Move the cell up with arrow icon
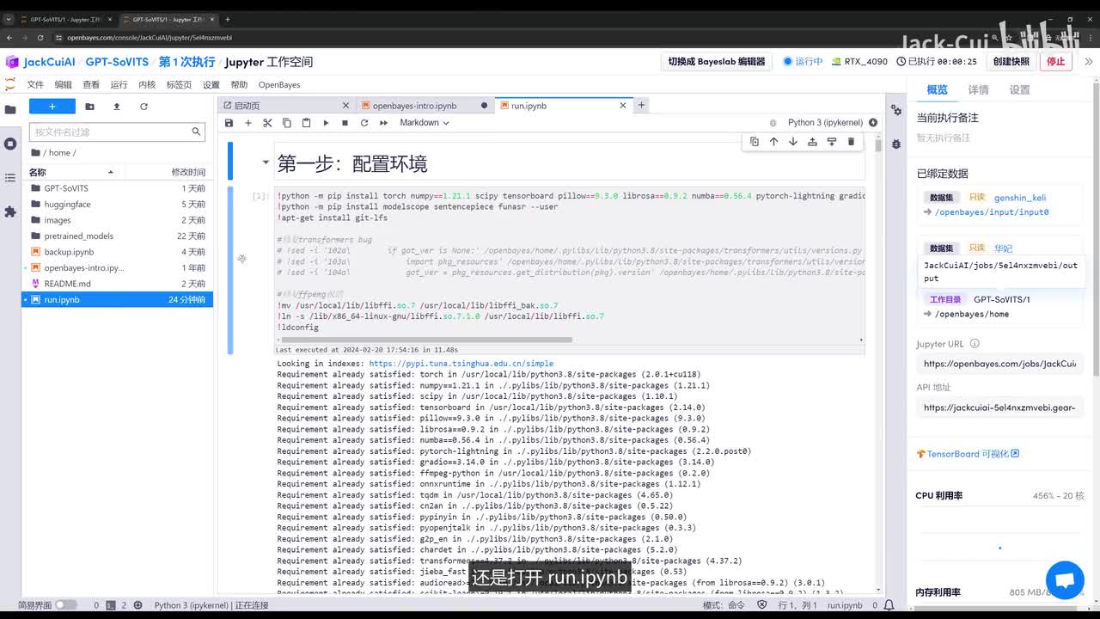This screenshot has width=1100, height=619. point(773,142)
